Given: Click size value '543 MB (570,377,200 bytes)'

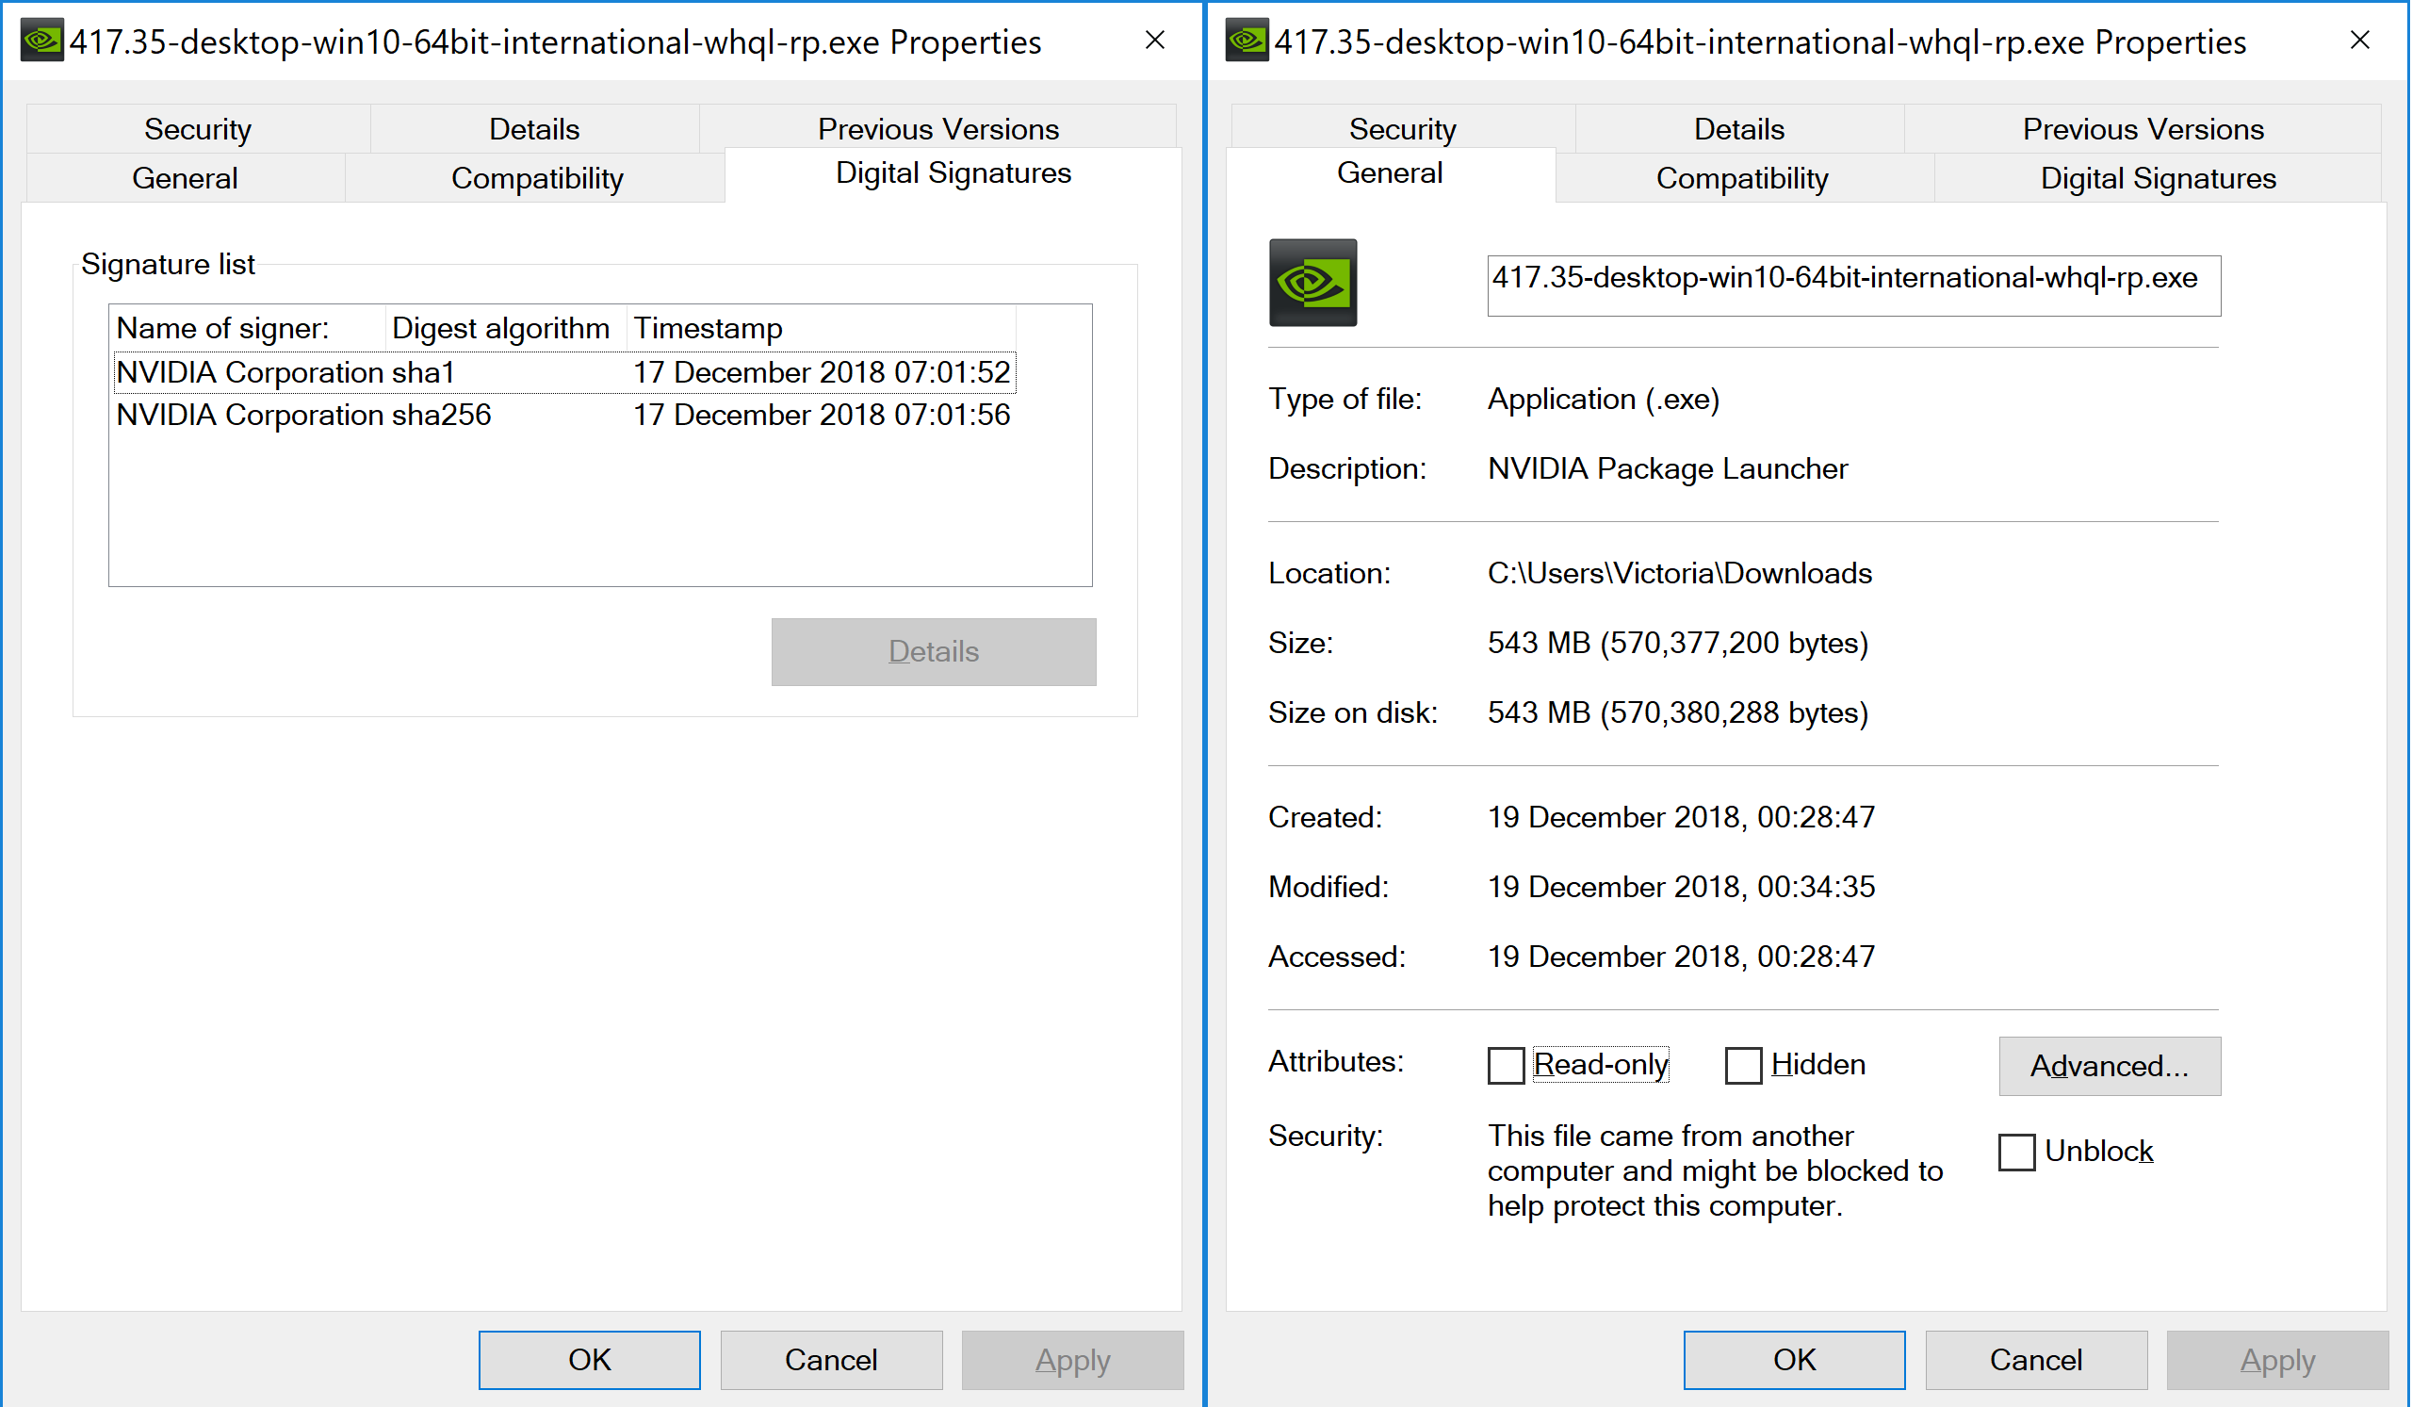Looking at the screenshot, I should coord(1678,644).
